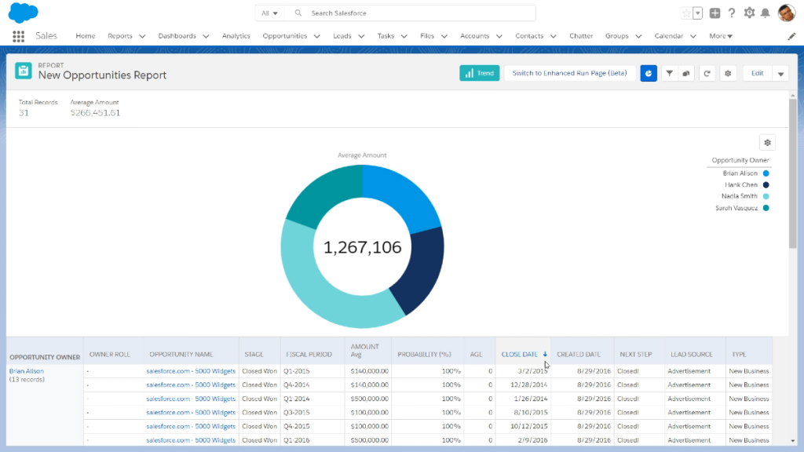Open opportunity link in Q1-2015 row
Screen dimensions: 804x452
pos(191,371)
